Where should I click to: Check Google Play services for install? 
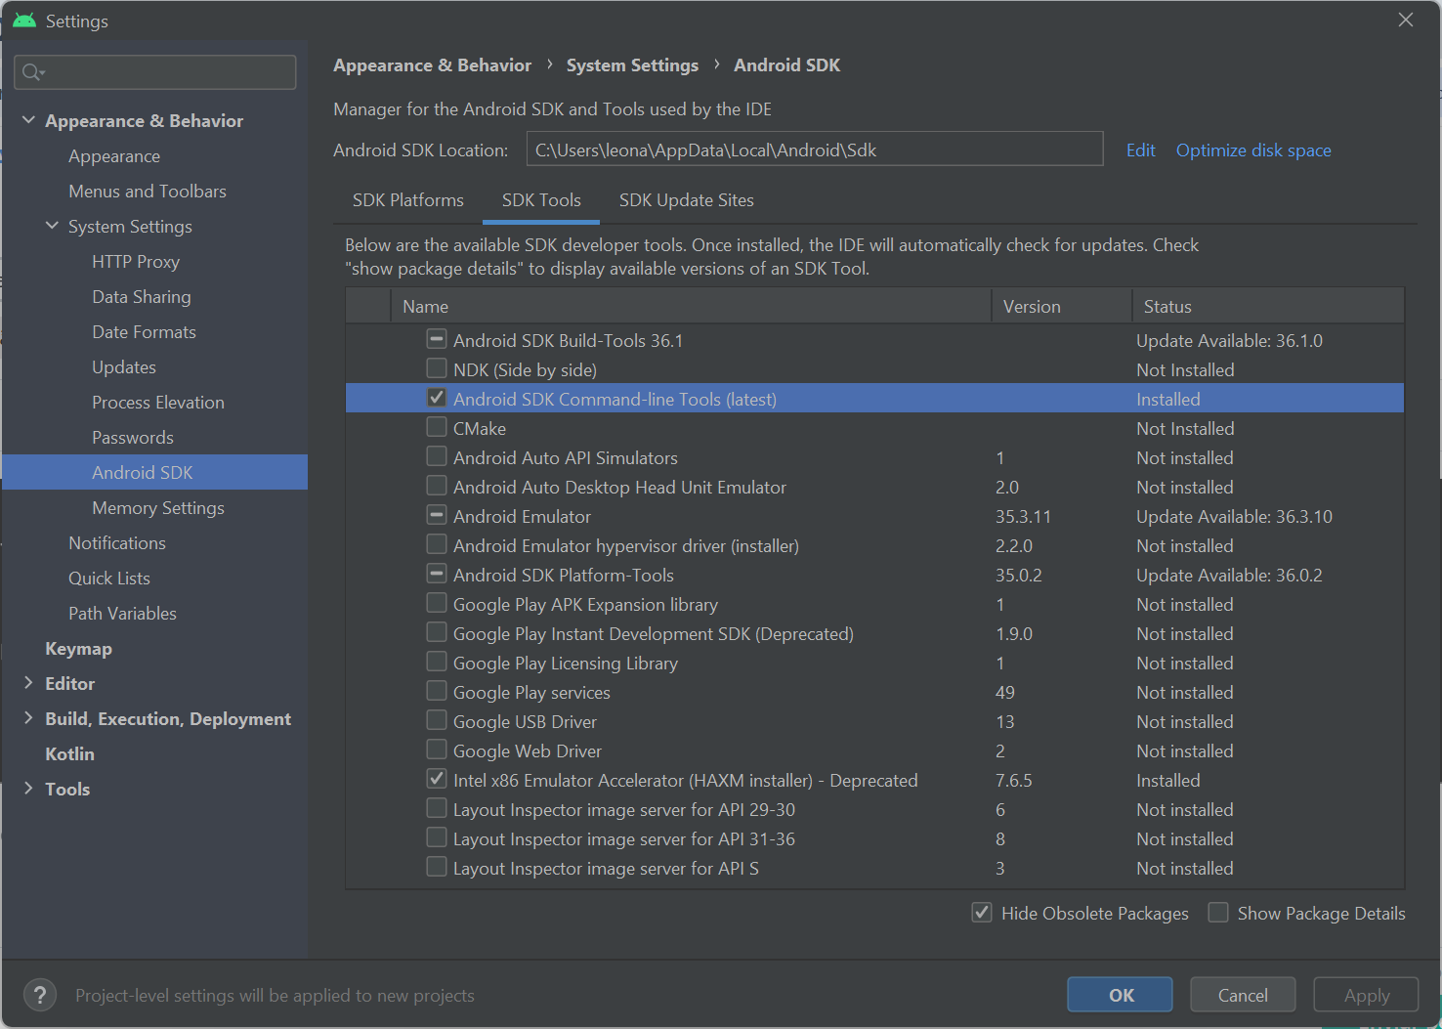[436, 690]
